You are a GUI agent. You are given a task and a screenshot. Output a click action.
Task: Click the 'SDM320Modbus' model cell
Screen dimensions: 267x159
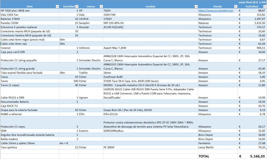tap(150, 131)
